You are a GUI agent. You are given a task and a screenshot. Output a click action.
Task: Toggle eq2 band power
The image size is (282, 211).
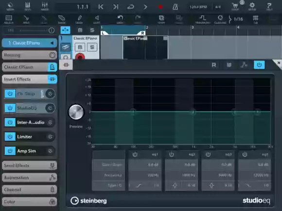click(x=172, y=154)
